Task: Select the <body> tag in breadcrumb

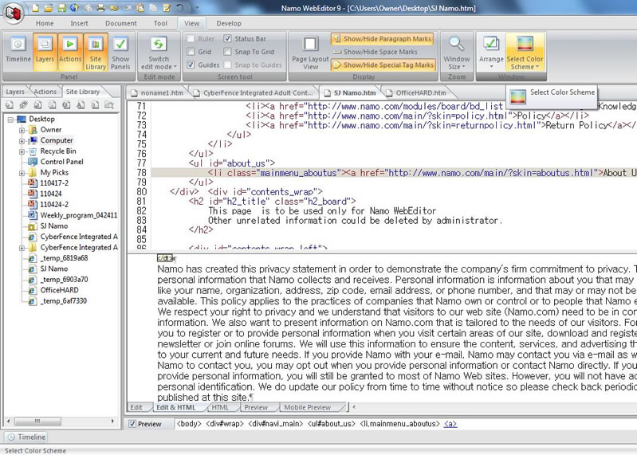Action: click(x=189, y=424)
